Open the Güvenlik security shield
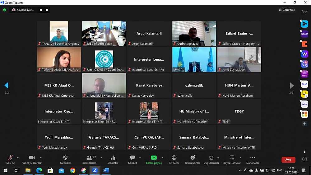Image resolution: width=311 pixels, height=175 pixels. [65, 158]
